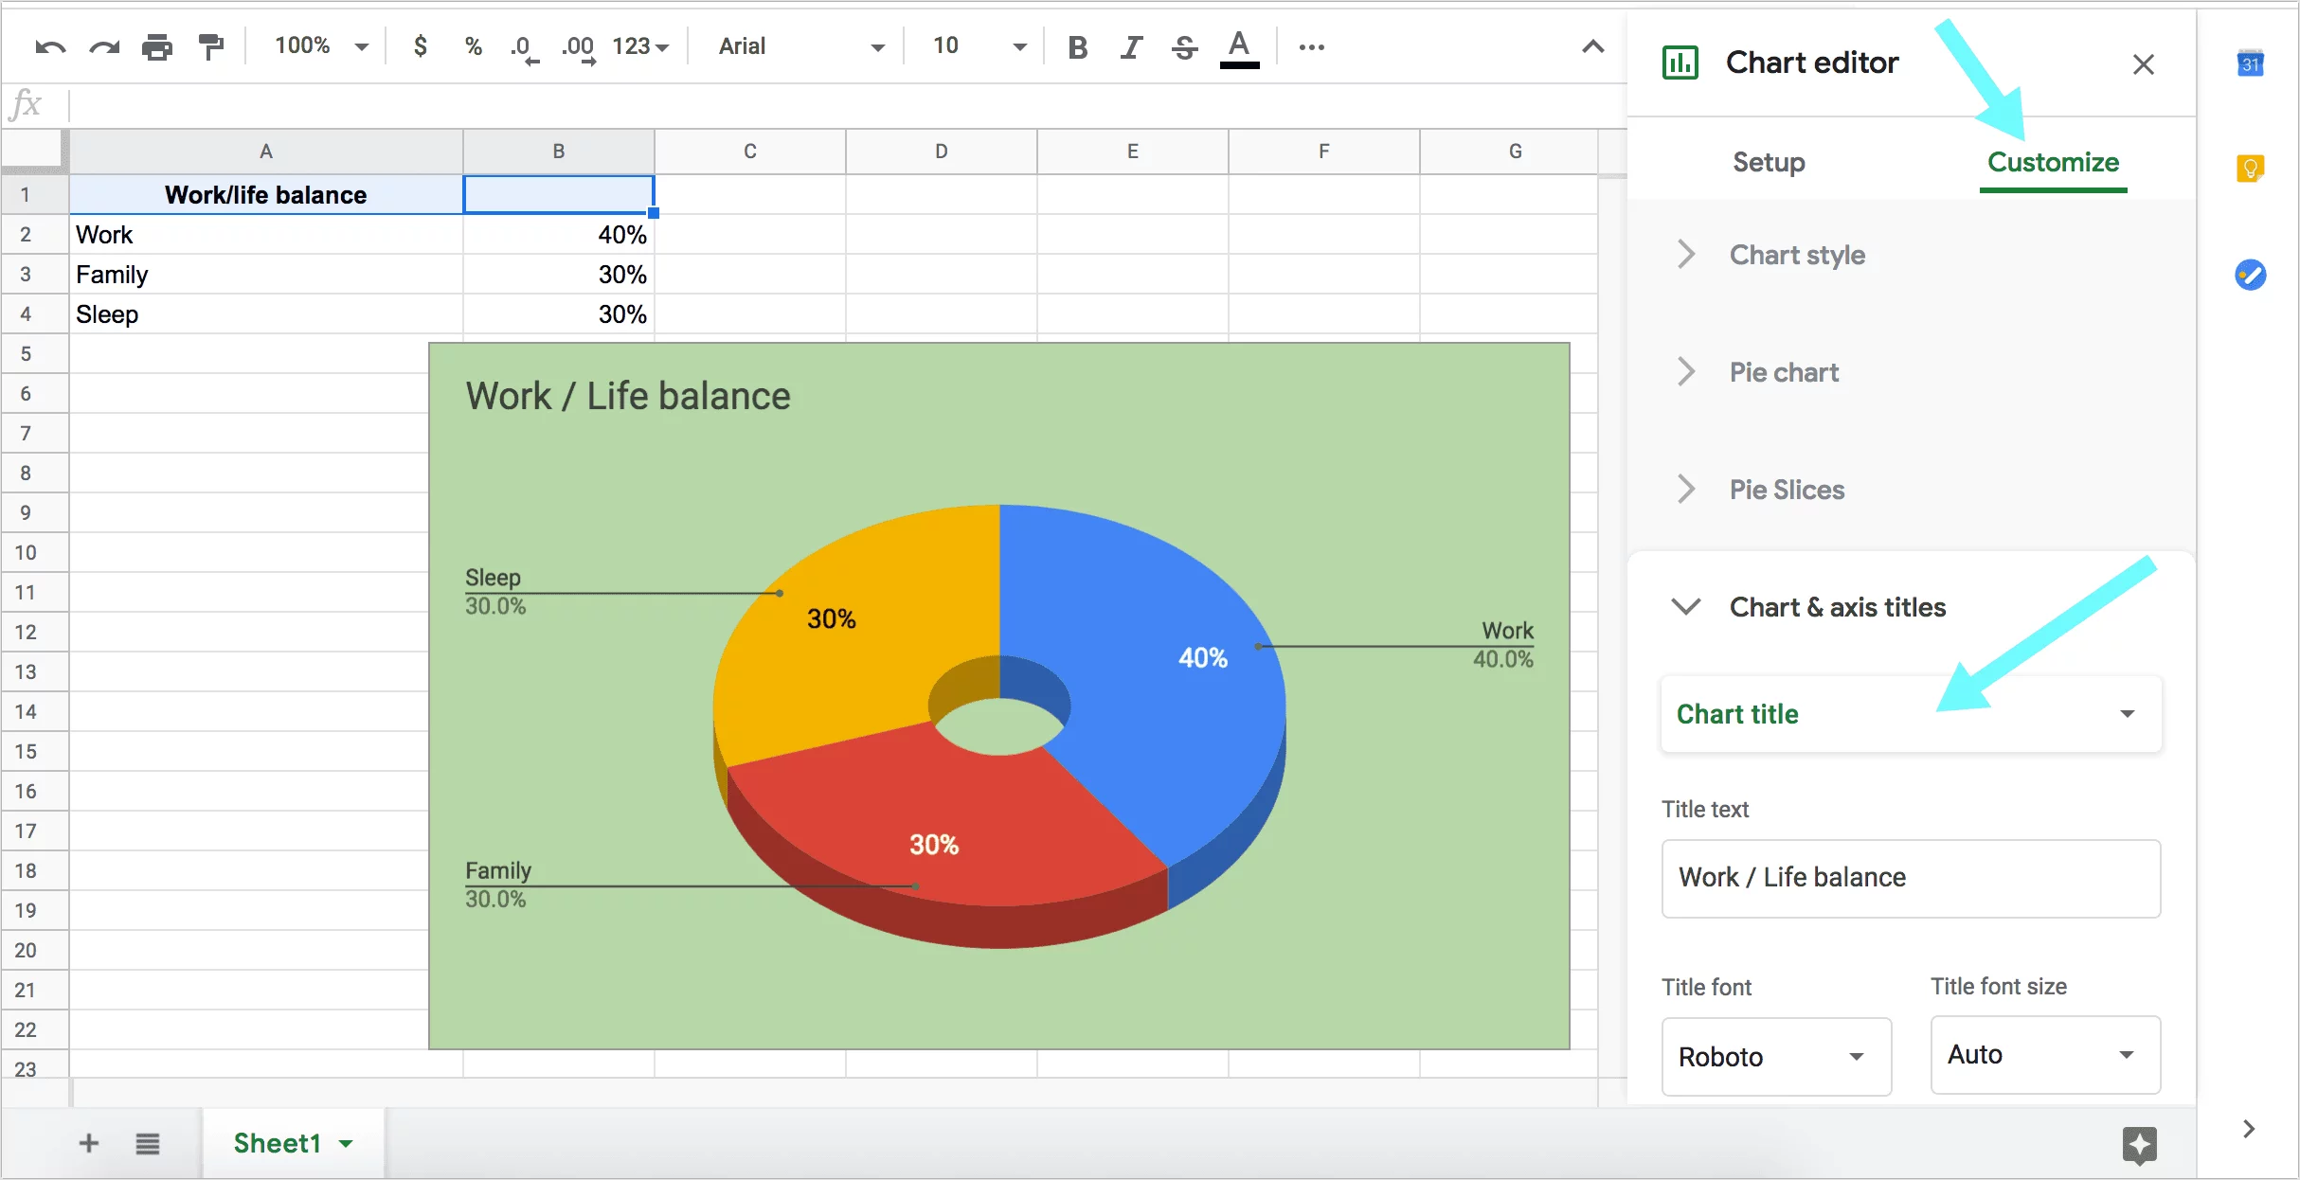Select cell A4 containing Sleep
Screen dimensions: 2300x1180
coord(266,314)
